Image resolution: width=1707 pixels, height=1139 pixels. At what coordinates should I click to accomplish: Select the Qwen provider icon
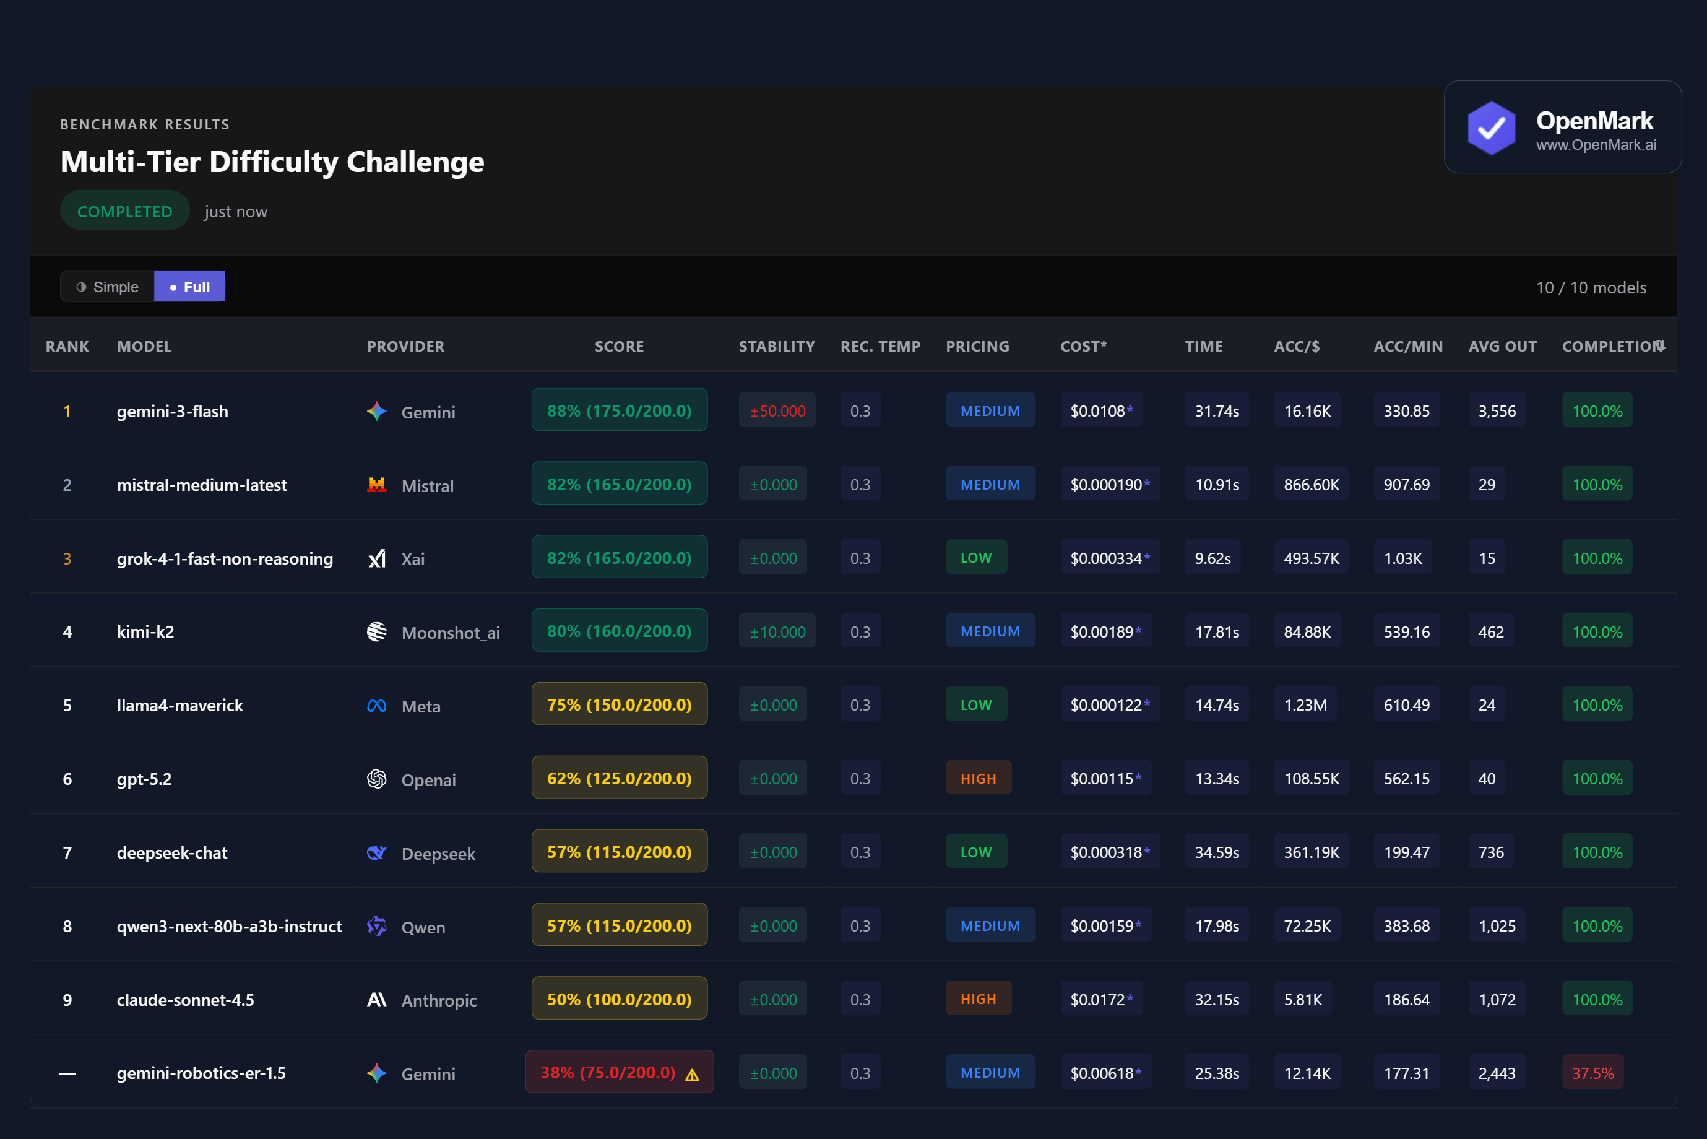[x=377, y=927]
